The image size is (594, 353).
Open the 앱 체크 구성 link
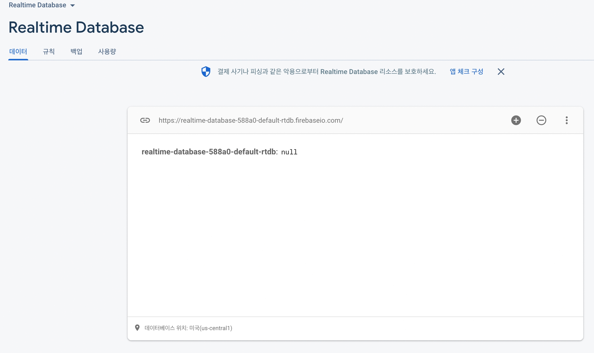click(466, 72)
